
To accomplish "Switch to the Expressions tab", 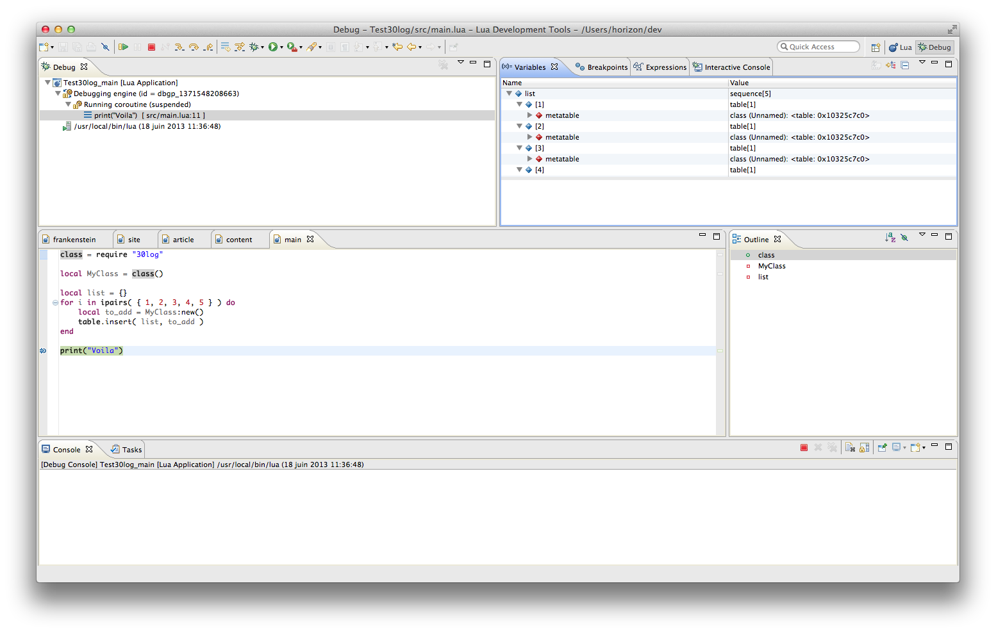I will click(x=660, y=67).
